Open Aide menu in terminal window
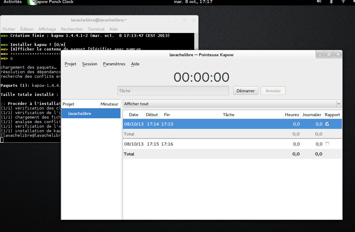Screen dimensions: 355x232 [x=113, y=29]
